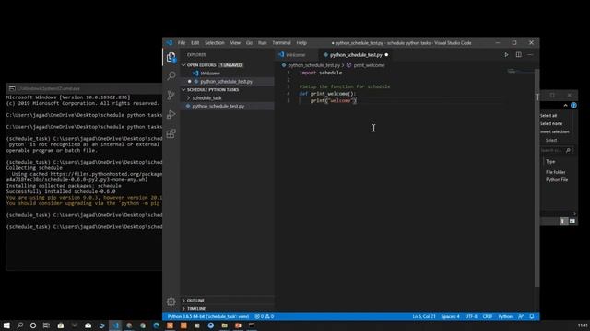Click the Type column header in File Explorer
This screenshot has height=331, width=590.
pos(550,162)
